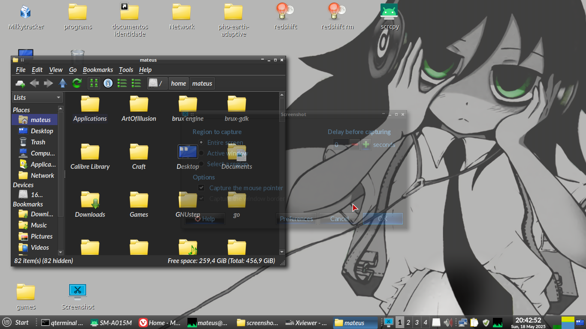Image resolution: width=586 pixels, height=329 pixels.
Task: Select the Calibre Library folder
Action: pyautogui.click(x=90, y=157)
